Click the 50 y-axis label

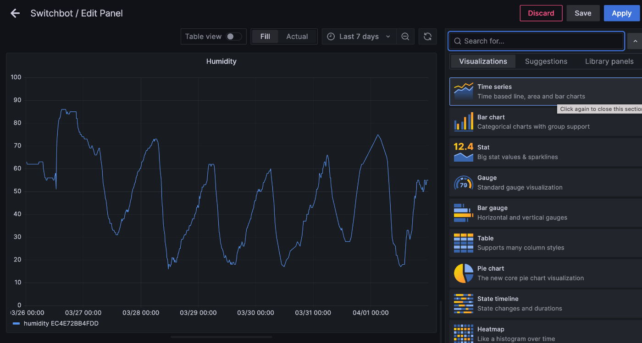18,191
